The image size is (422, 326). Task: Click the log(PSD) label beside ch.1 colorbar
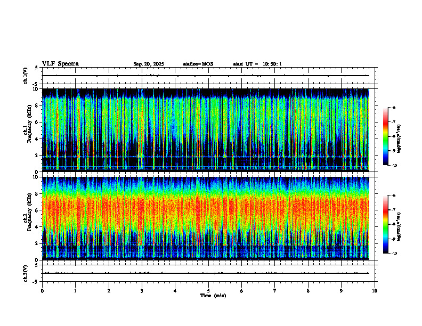click(399, 138)
